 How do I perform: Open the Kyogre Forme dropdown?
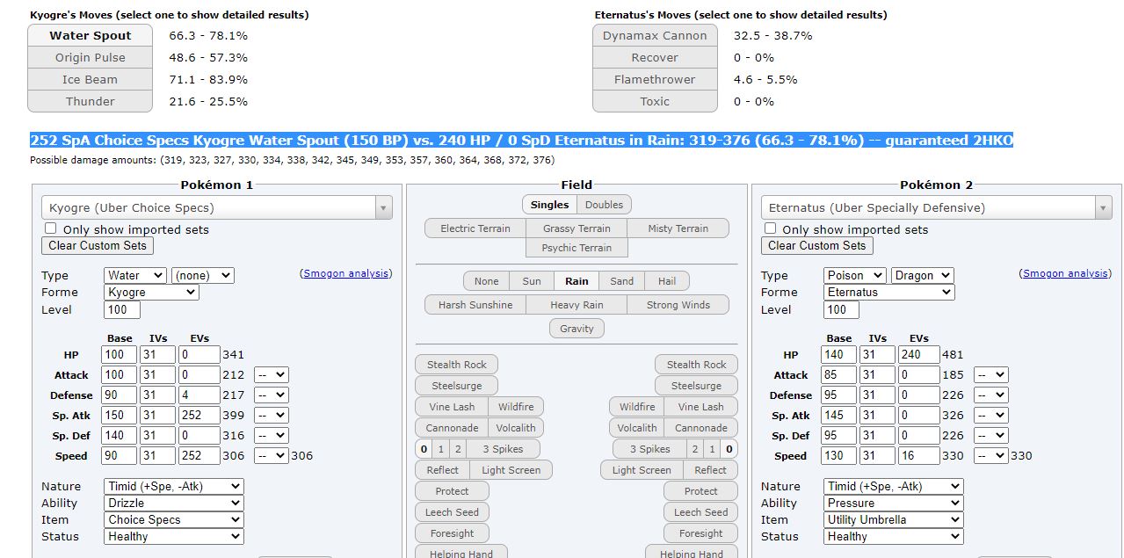click(x=151, y=292)
